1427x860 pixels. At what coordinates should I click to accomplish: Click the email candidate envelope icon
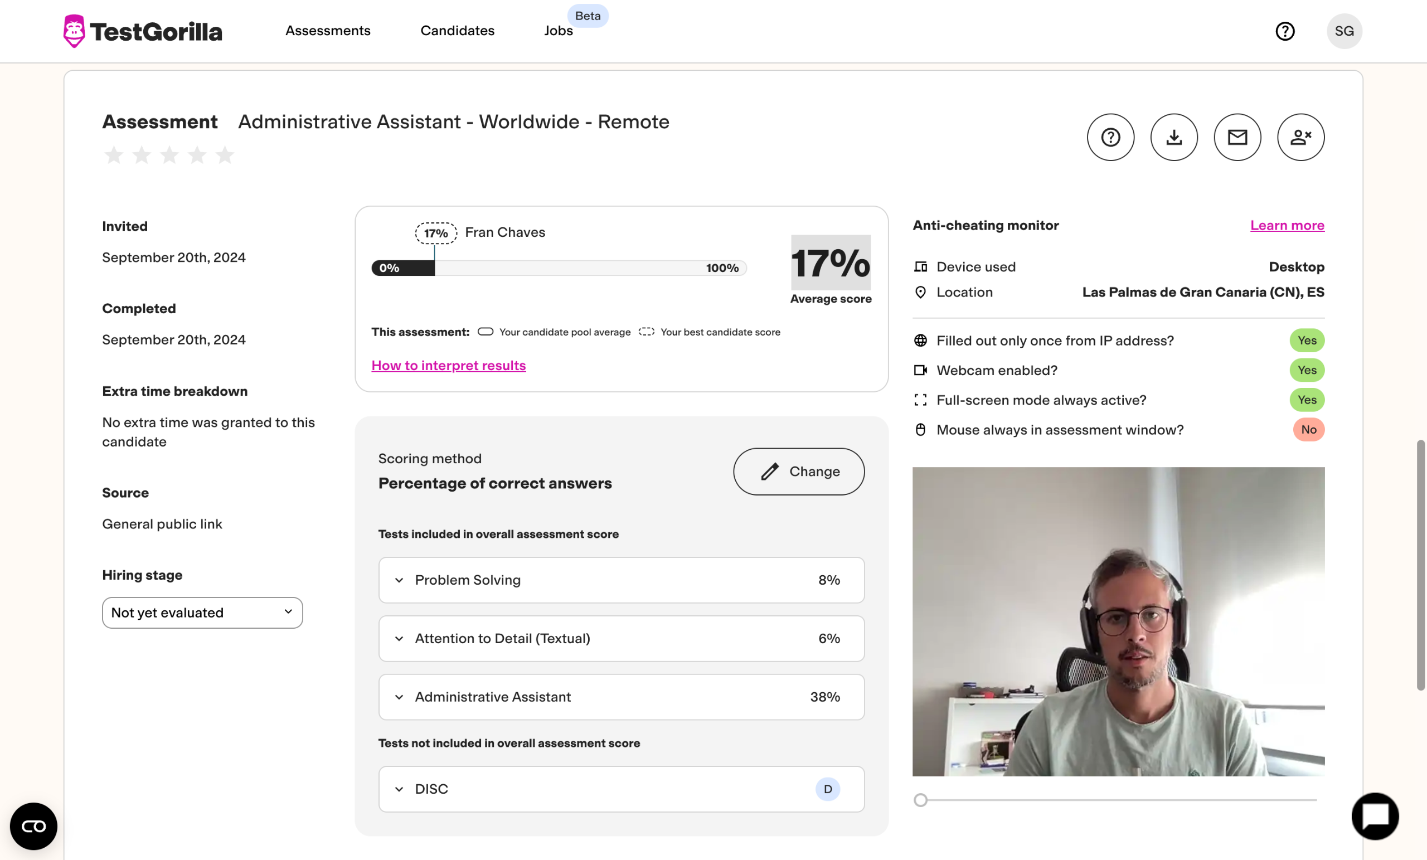click(1237, 137)
